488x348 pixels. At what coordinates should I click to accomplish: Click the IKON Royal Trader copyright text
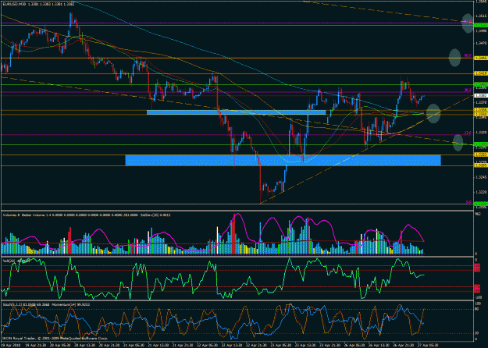[x=55, y=338]
